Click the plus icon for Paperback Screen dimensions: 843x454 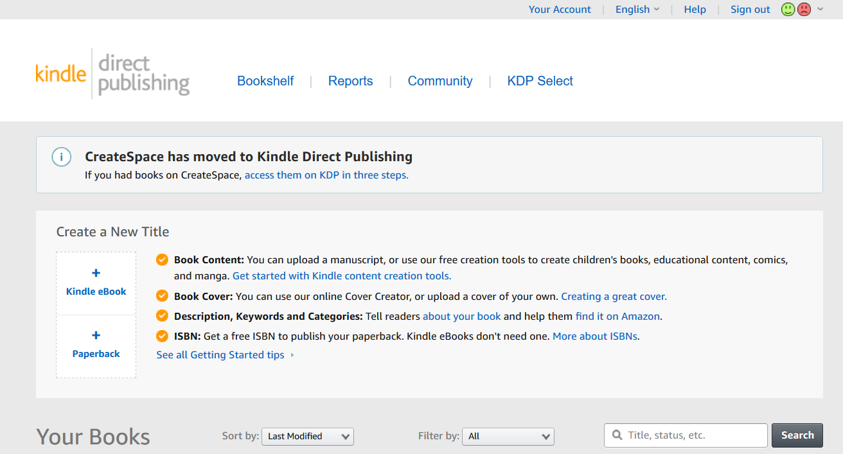96,335
